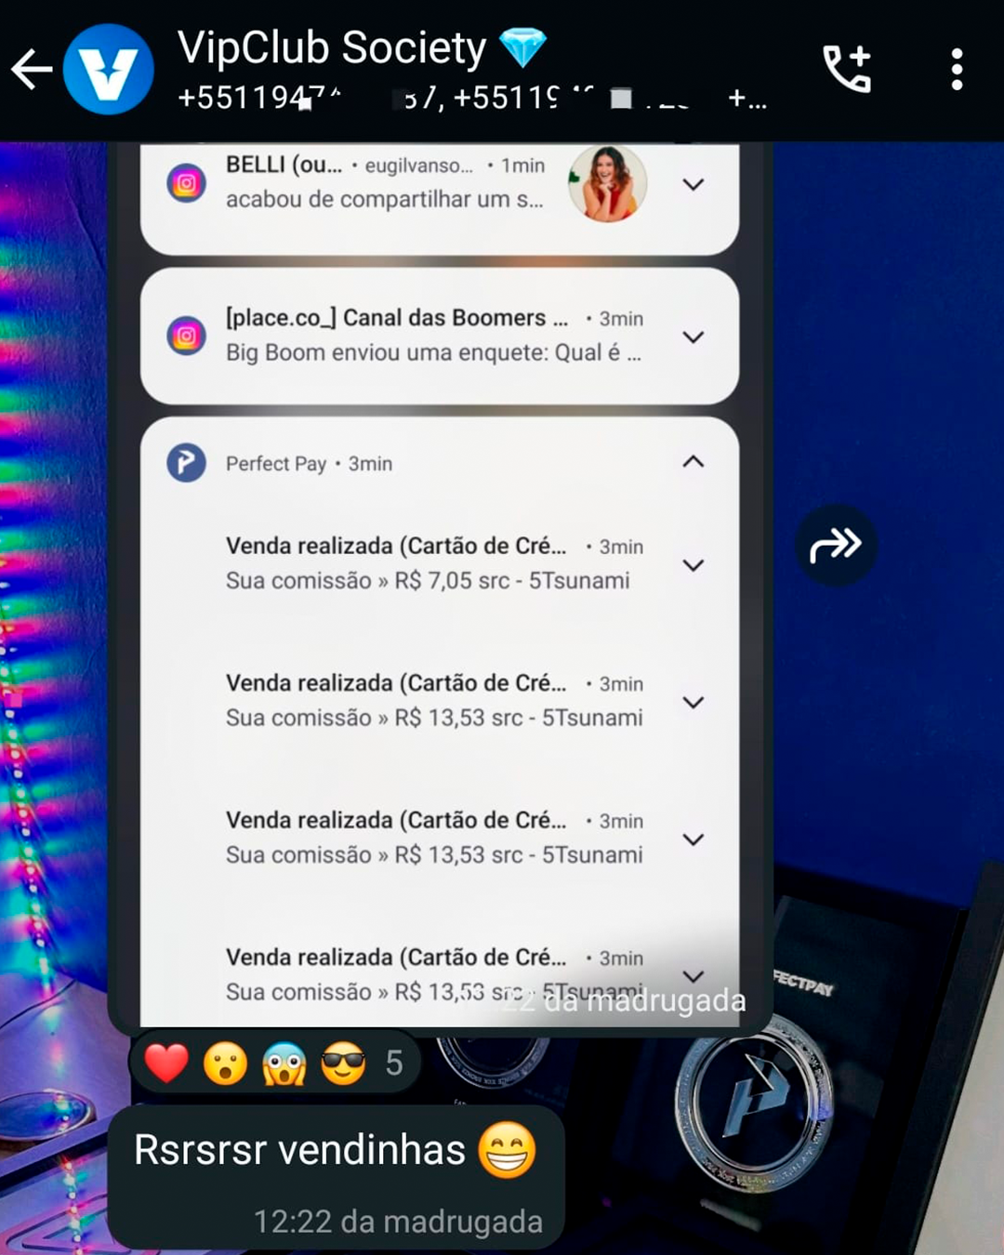
Task: Tap the Instagram icon on the BELLI notification
Action: click(x=186, y=183)
